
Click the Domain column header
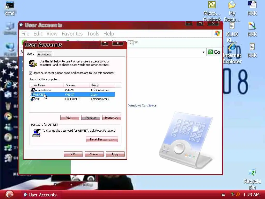pos(76,85)
